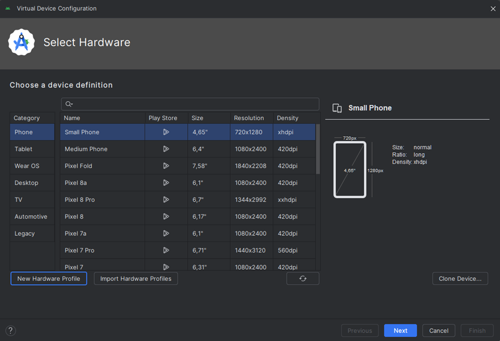
Task: Show the Legacy category devices
Action: click(x=32, y=234)
